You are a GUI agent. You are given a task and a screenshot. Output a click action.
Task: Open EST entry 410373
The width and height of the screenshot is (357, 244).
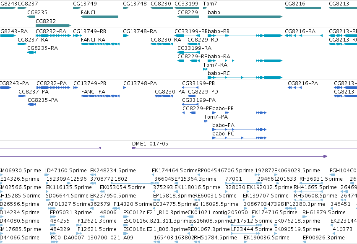pos(342,229)
